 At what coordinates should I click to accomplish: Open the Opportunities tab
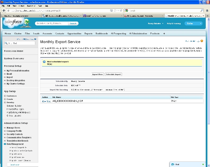[74, 34]
